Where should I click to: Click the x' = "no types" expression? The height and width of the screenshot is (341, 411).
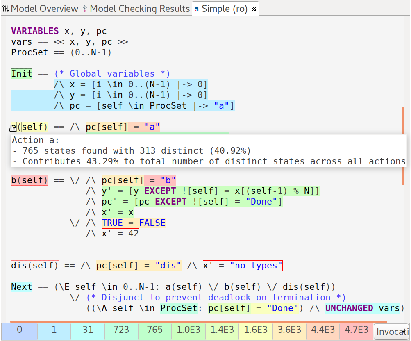[x=243, y=266]
